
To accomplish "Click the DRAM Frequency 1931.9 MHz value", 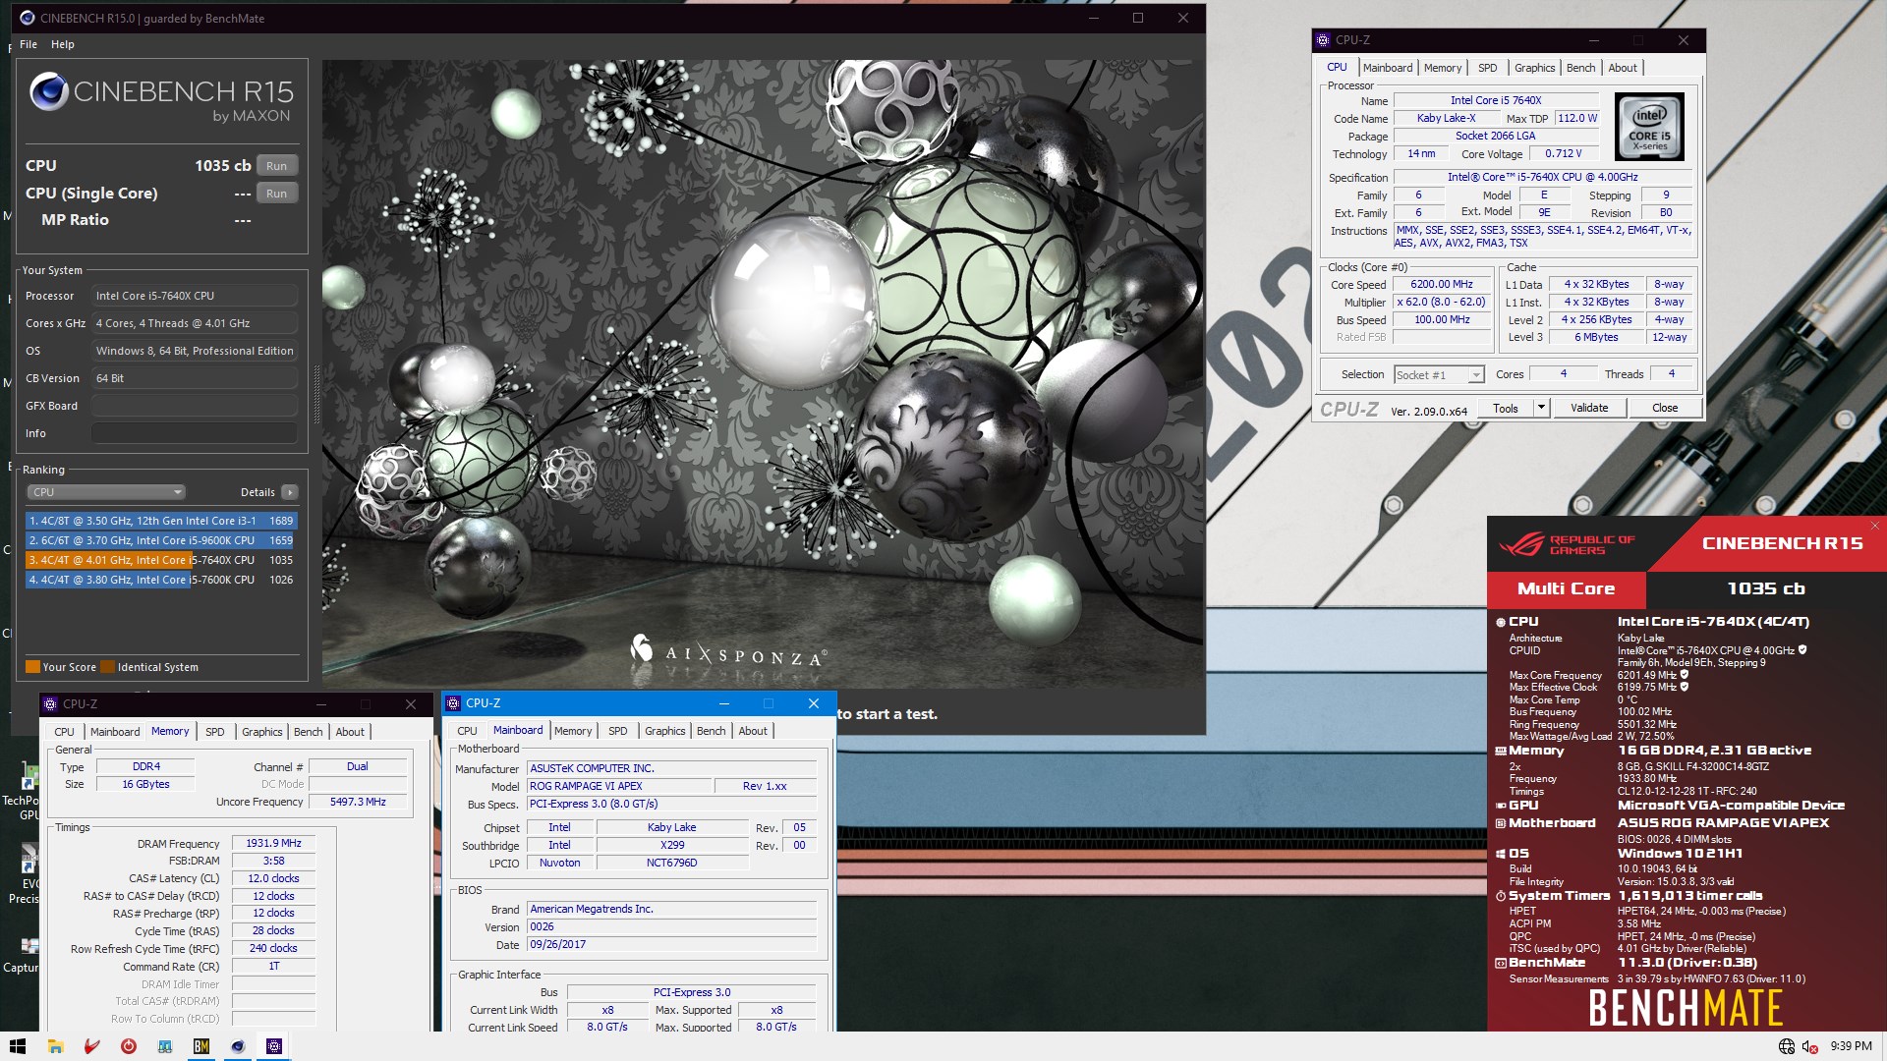I will (273, 844).
